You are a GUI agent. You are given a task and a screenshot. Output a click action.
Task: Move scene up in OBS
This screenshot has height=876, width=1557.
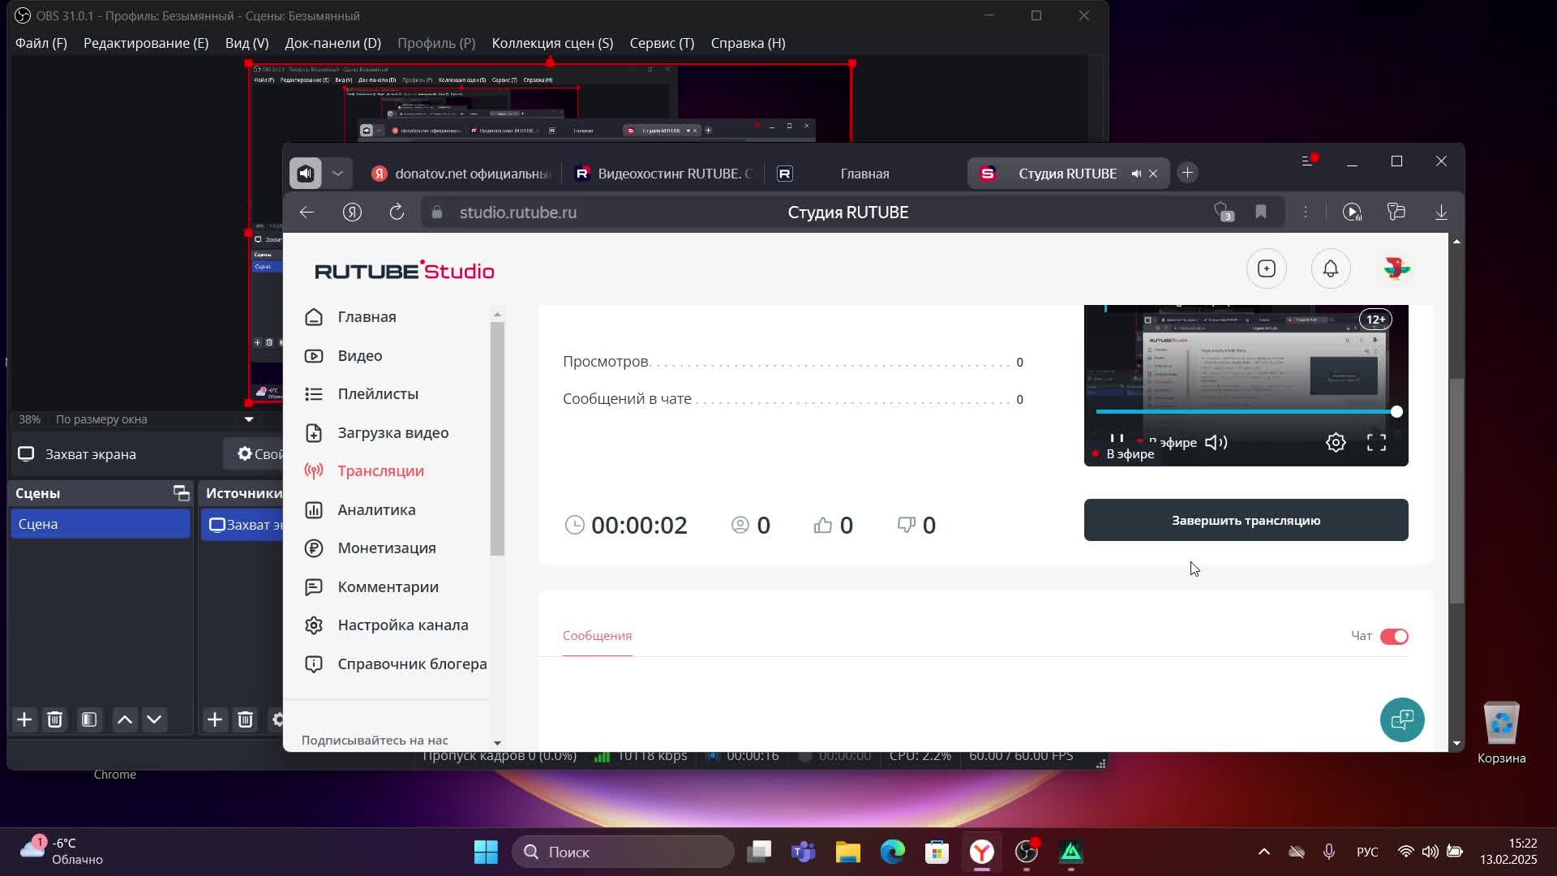click(125, 720)
